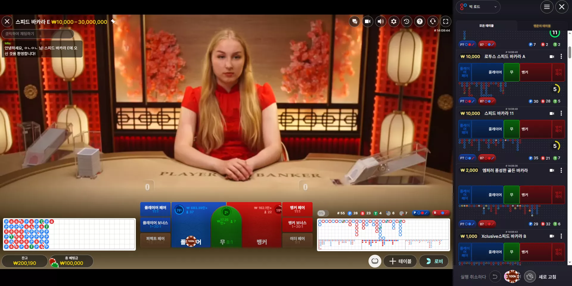This screenshot has height=286, width=572.
Task: Bet 뱅커 페어 on 스피드 바카라 11
Action: click(558, 129)
